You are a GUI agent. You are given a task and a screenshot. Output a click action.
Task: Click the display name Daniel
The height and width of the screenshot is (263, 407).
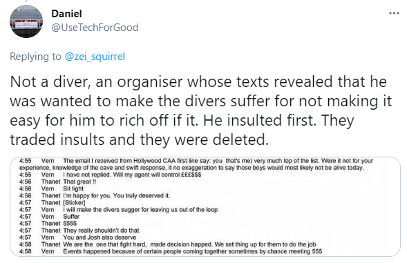(66, 14)
